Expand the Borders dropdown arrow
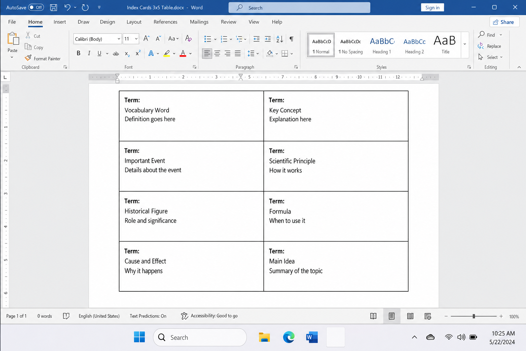This screenshot has width=526, height=351. [x=292, y=53]
